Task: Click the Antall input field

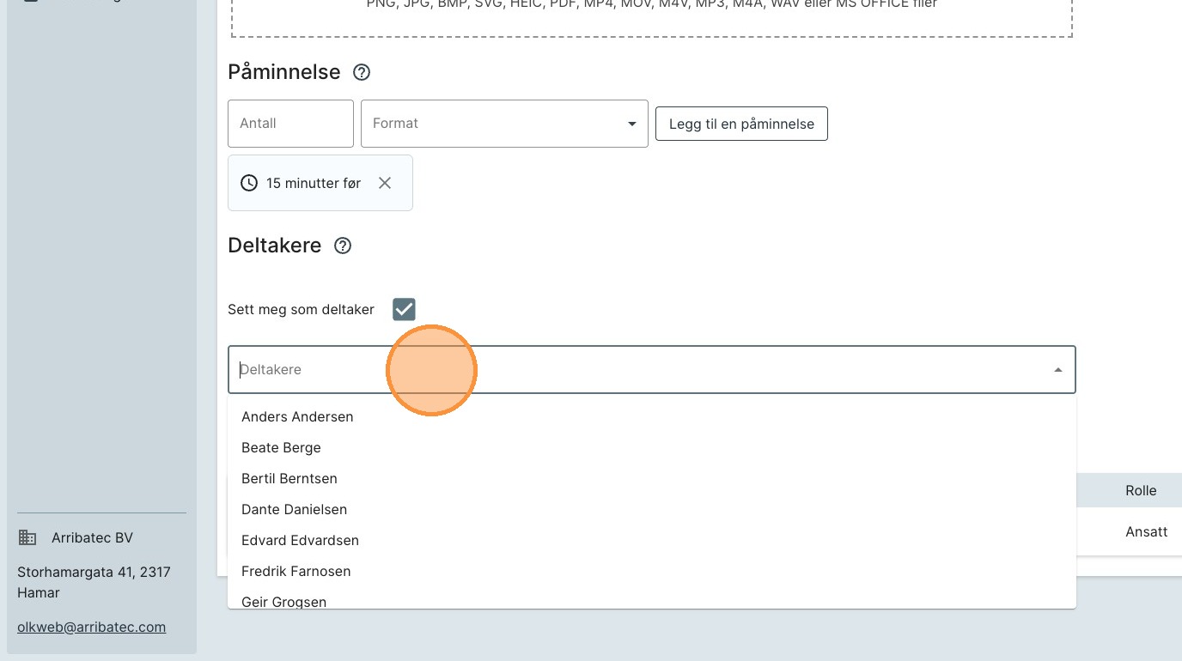Action: [x=290, y=124]
